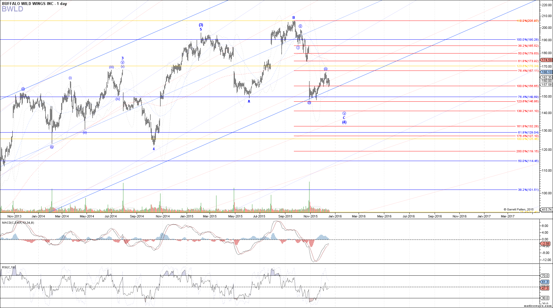Select the 50.0%(179.63) retracement label
553x308 pixels.
pyautogui.click(x=528, y=53)
